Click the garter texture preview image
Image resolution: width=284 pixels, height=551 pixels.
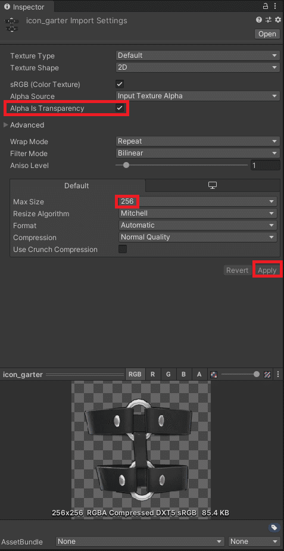pos(141,451)
